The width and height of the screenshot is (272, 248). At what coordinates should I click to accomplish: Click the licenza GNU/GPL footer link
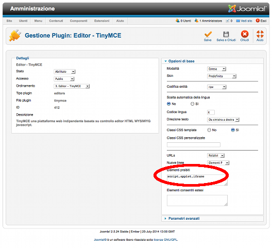[x=166, y=240]
